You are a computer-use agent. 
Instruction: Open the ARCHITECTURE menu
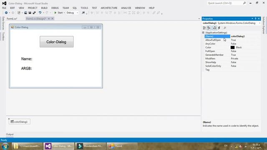point(109,8)
